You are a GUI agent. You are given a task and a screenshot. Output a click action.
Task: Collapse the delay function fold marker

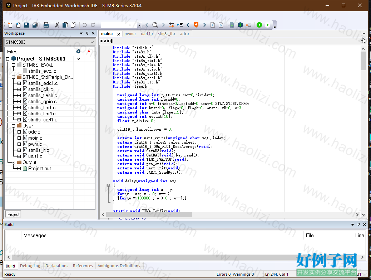coord(108,185)
